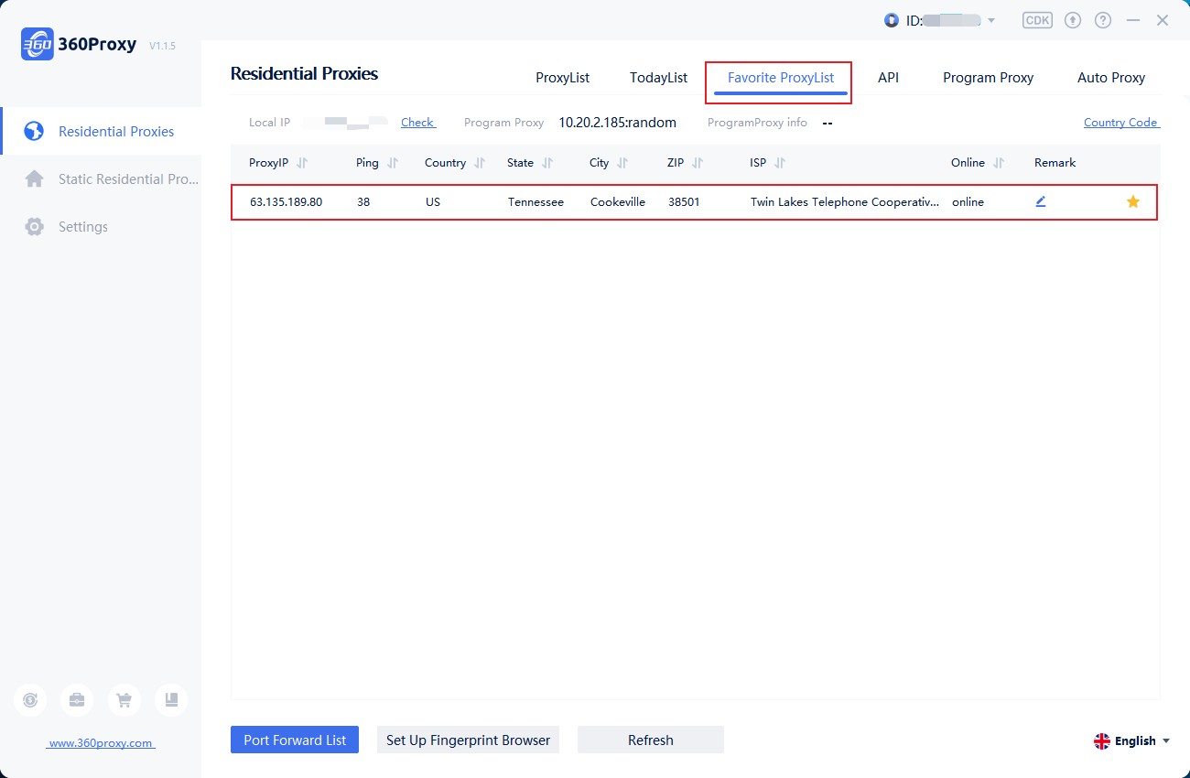The width and height of the screenshot is (1190, 778).
Task: Expand the account ID dropdown arrow
Action: (991, 20)
